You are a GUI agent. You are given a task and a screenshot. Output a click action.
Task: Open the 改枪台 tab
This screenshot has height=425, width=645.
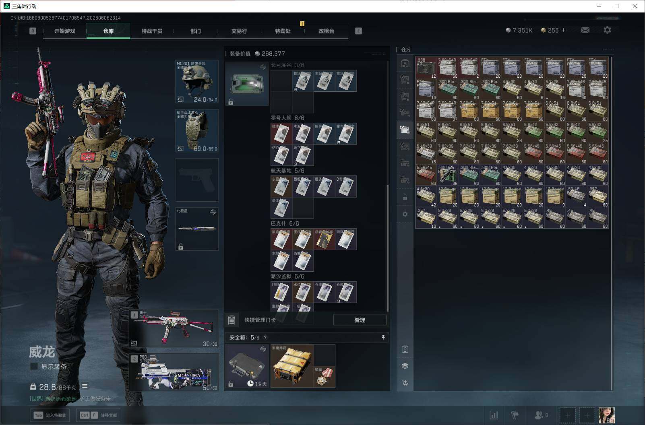[x=326, y=31]
